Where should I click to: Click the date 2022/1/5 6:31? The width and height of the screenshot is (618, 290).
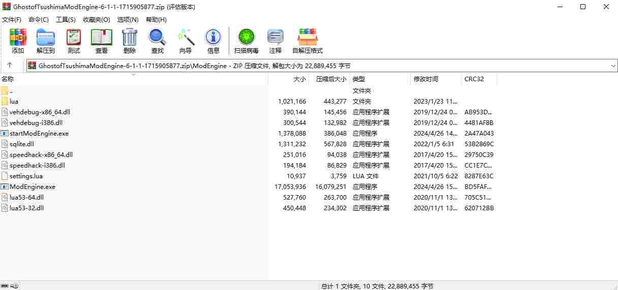[x=434, y=144]
